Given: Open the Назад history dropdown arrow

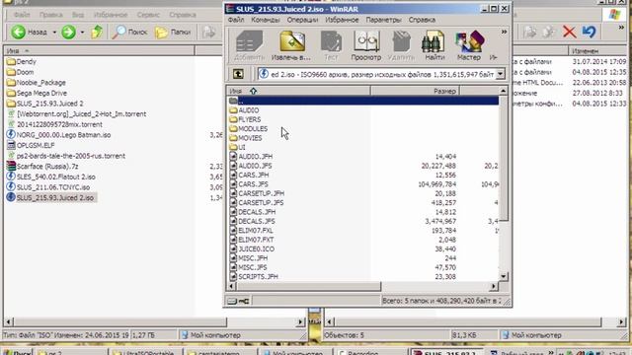Looking at the screenshot, I should click(54, 32).
